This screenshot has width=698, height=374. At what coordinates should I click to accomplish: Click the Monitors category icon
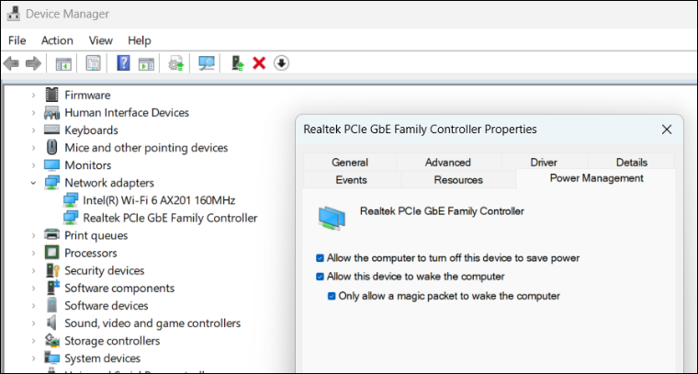pos(51,165)
